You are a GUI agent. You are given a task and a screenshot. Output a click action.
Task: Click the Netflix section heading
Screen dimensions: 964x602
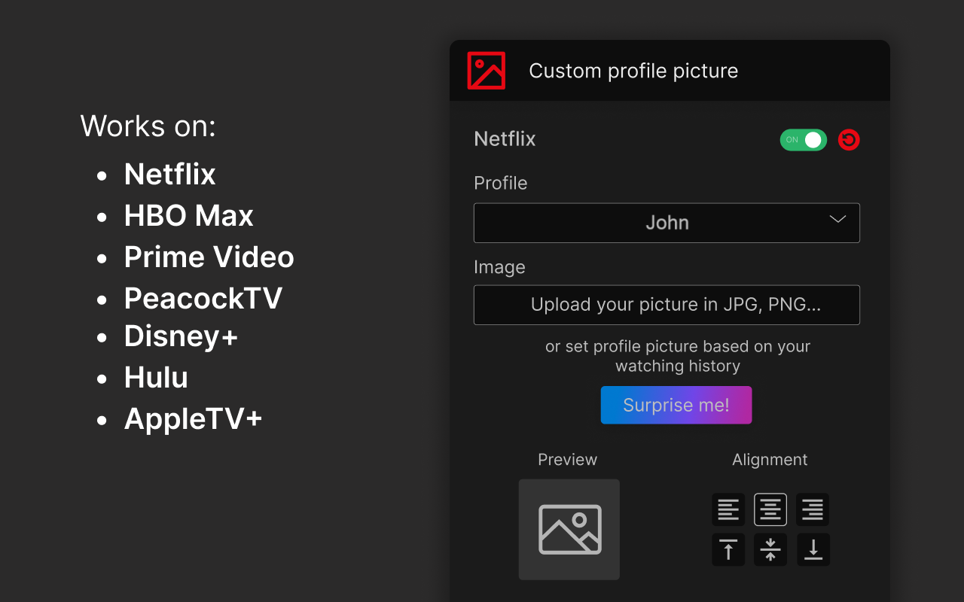(x=505, y=138)
